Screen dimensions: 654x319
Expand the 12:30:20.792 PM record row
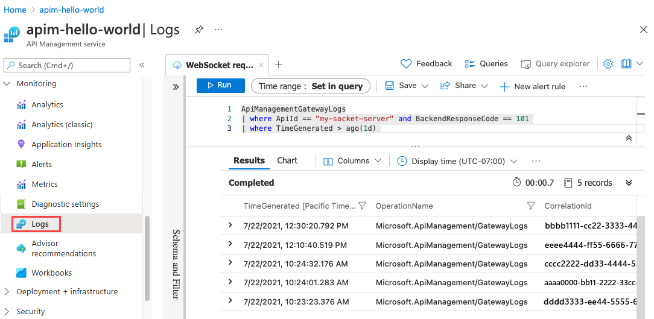click(230, 225)
